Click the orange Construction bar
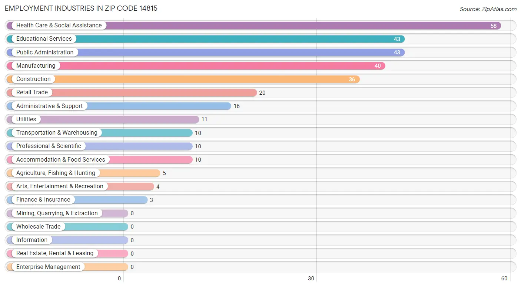This screenshot has height=287, width=521. (183, 79)
